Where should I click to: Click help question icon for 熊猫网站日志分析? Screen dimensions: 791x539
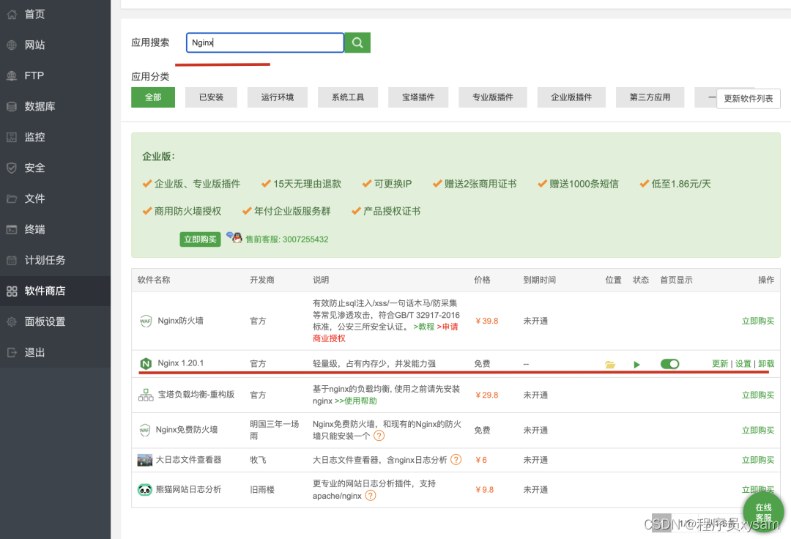(371, 496)
